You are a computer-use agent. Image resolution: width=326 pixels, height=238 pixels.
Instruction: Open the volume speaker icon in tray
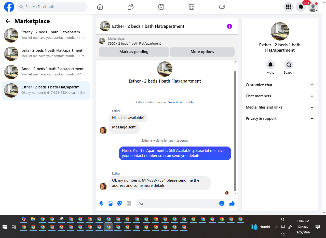coord(282,234)
